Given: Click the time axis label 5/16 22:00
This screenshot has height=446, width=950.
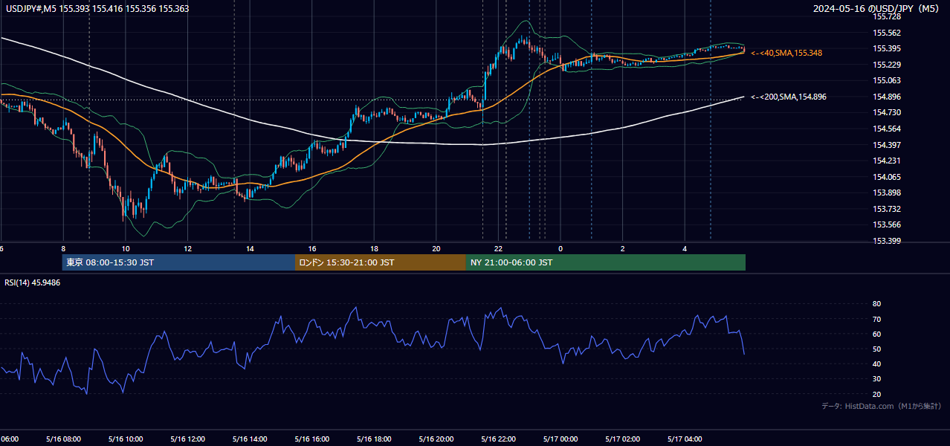Looking at the screenshot, I should click(x=498, y=439).
